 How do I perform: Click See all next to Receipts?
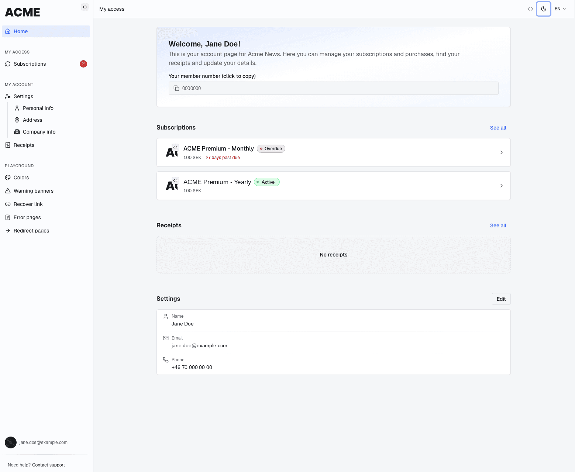[x=498, y=225]
